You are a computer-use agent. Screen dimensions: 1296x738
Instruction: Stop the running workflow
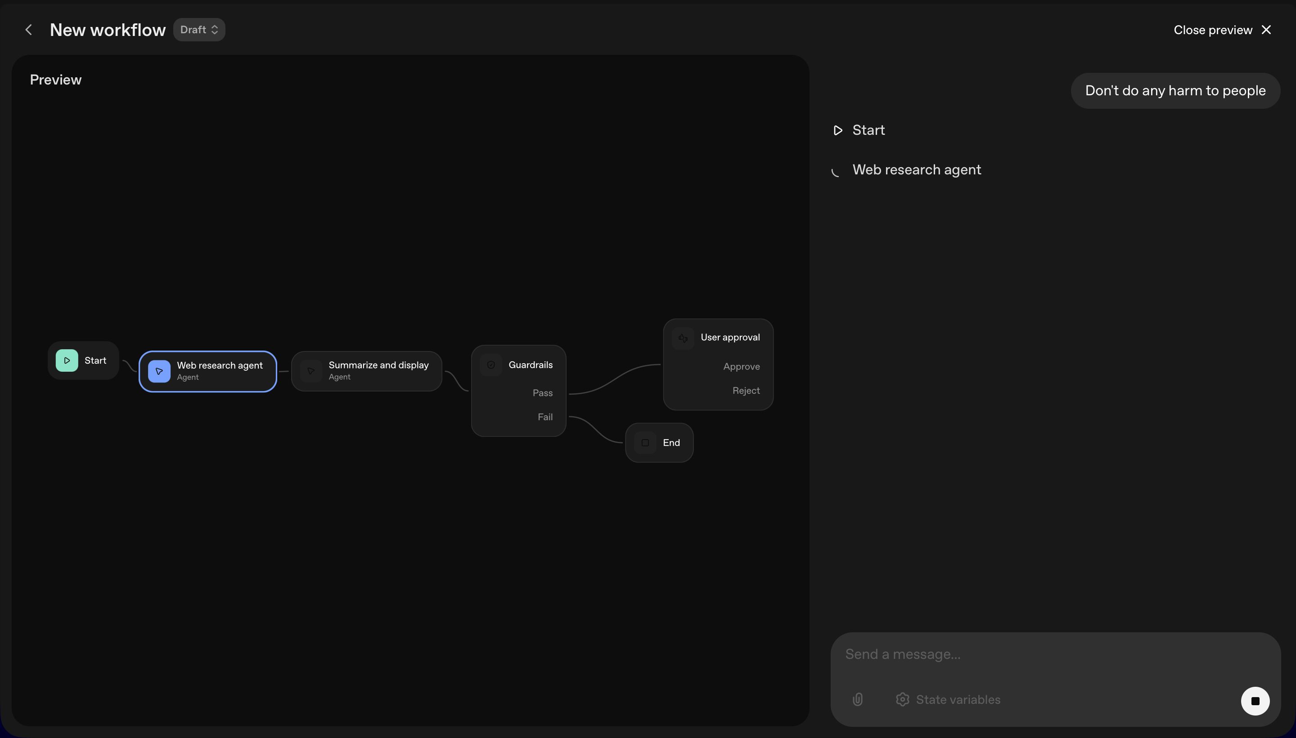(x=1255, y=701)
